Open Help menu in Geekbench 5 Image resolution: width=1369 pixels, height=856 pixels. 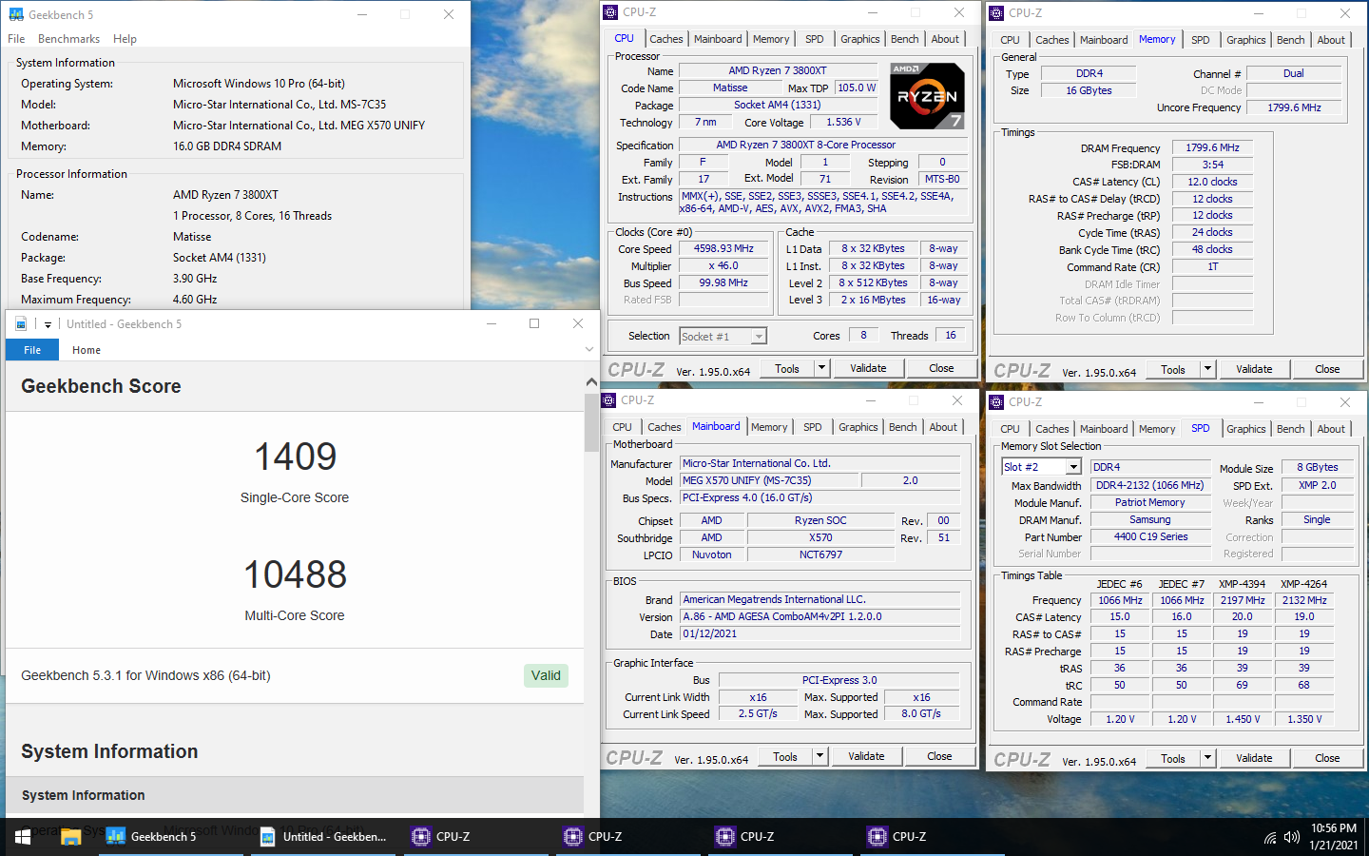(x=125, y=39)
